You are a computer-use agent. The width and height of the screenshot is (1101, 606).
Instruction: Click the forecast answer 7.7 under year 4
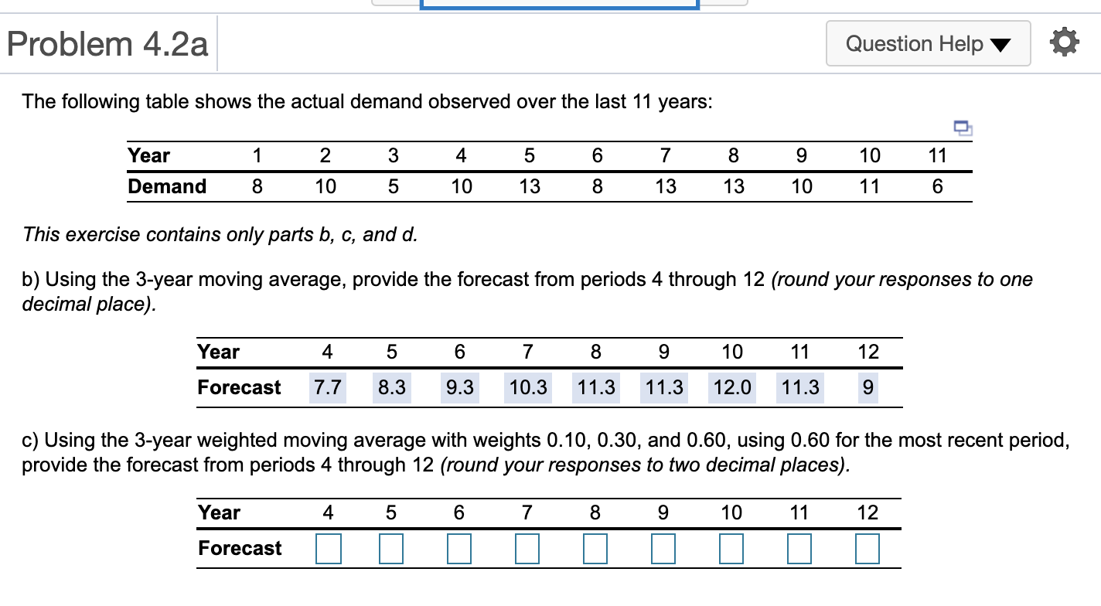(x=327, y=387)
